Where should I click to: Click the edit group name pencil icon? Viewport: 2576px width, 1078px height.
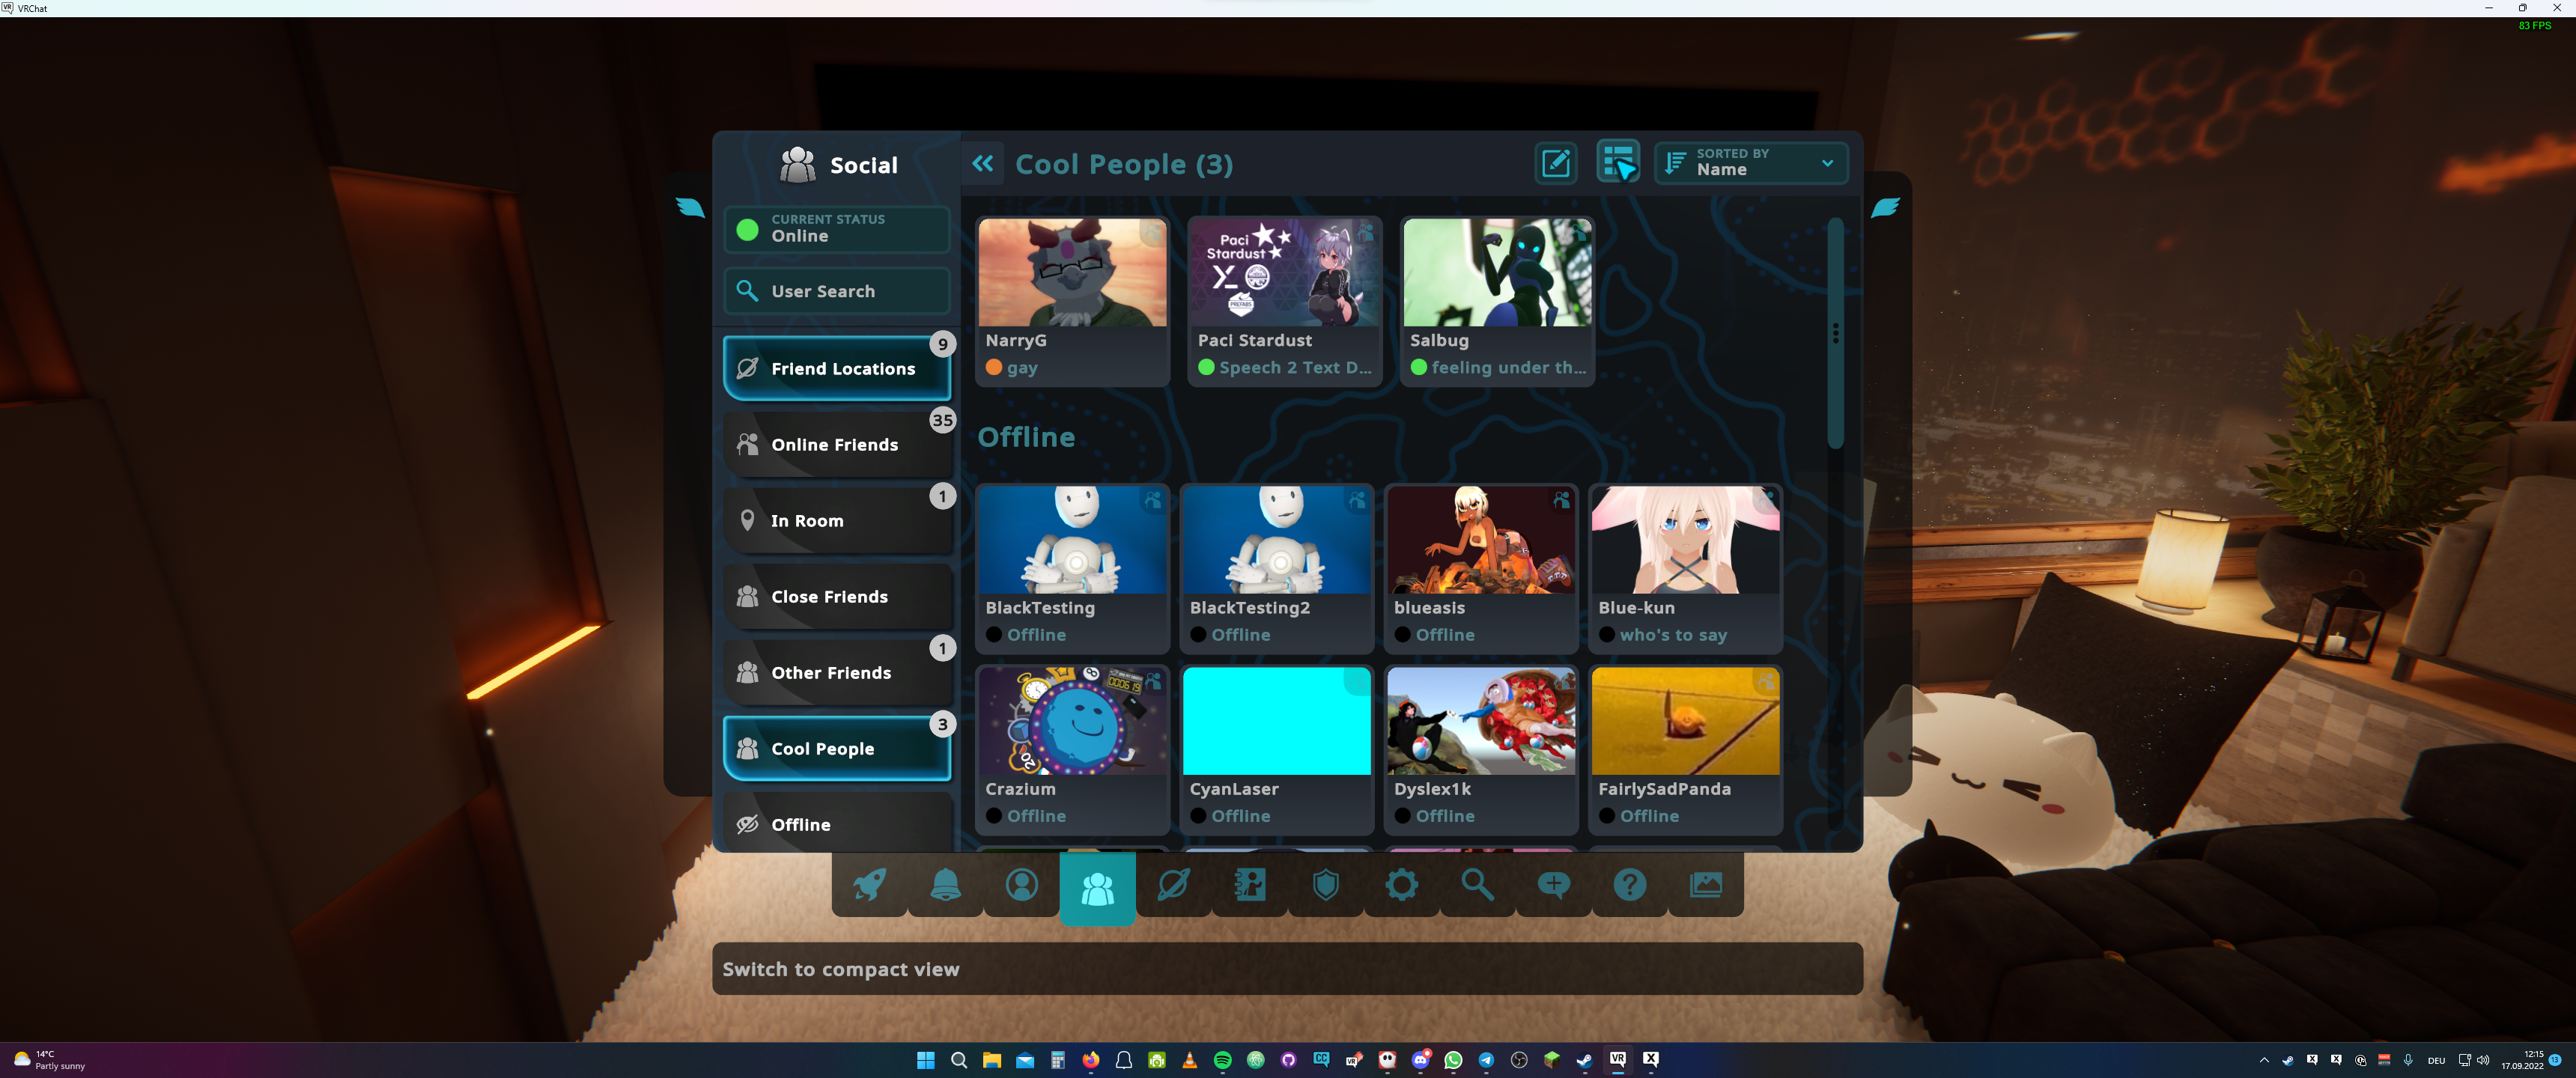[x=1556, y=163]
